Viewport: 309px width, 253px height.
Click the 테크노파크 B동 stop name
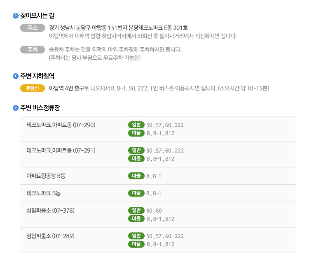coord(44,193)
